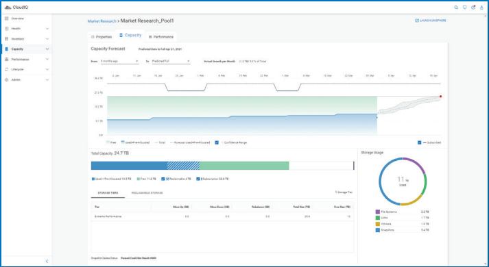Click the Move Up (GB) column header
The width and height of the screenshot is (489, 267).
point(181,207)
